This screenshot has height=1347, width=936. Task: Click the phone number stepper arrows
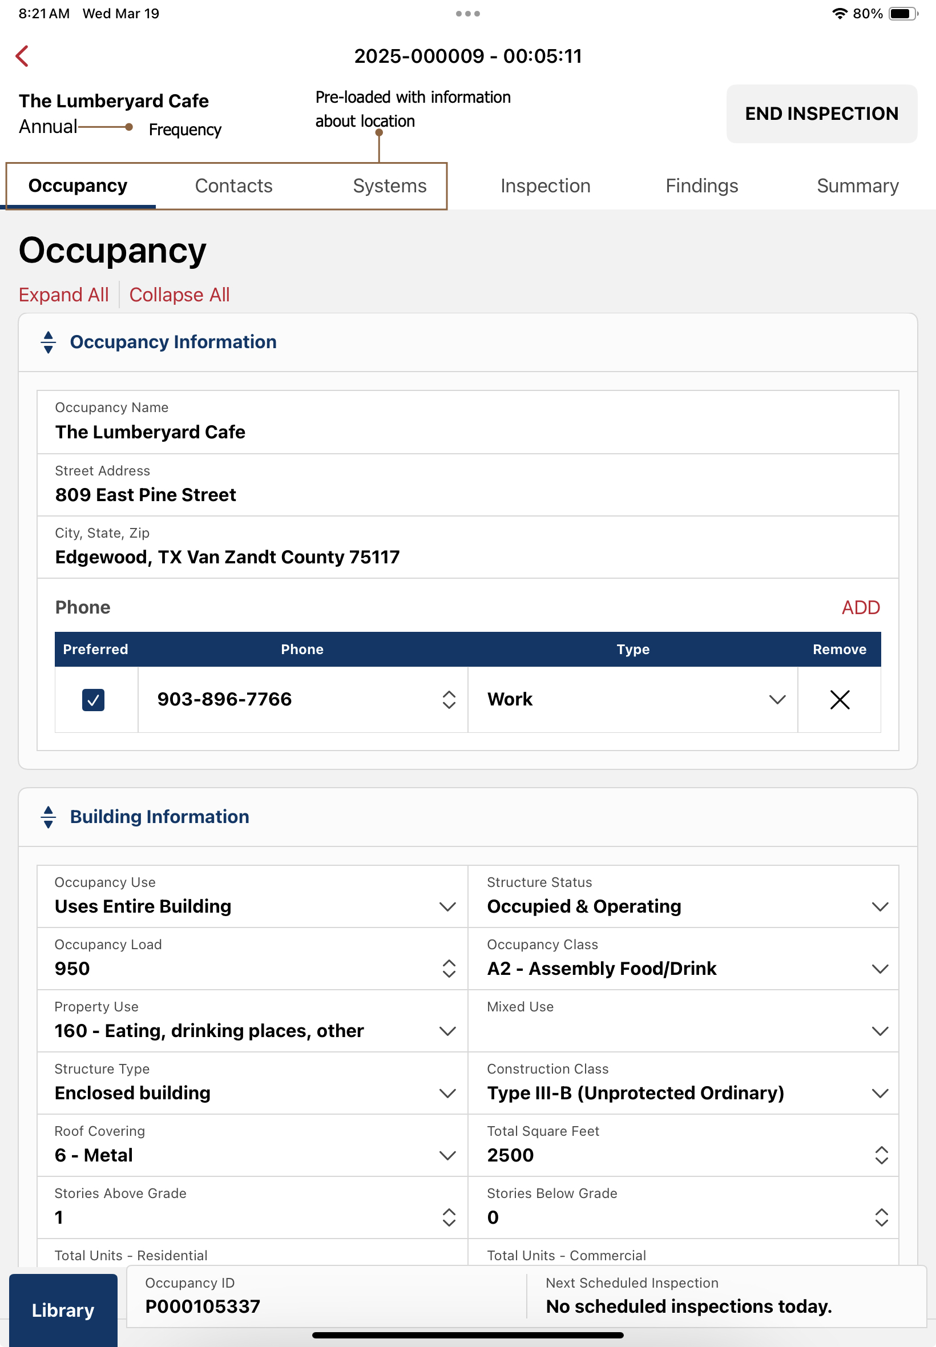coord(449,700)
